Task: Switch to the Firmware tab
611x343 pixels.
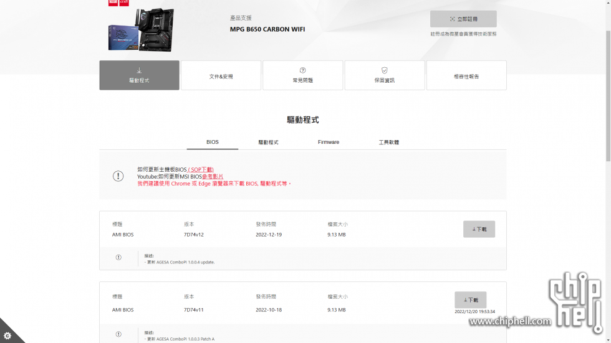Action: point(329,143)
